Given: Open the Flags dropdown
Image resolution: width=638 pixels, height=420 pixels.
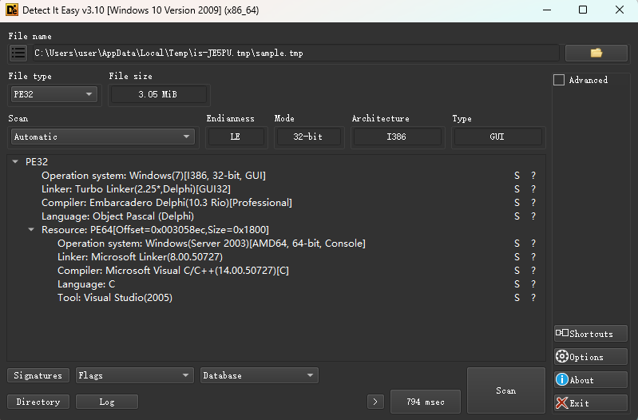Looking at the screenshot, I should [x=134, y=375].
